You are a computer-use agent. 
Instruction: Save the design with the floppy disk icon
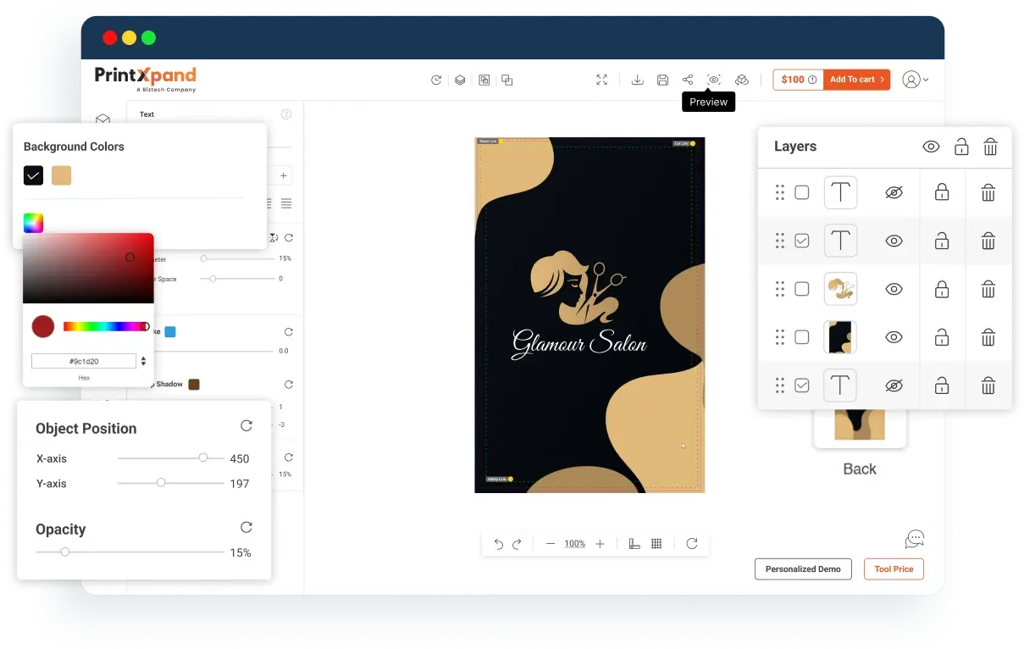tap(663, 80)
